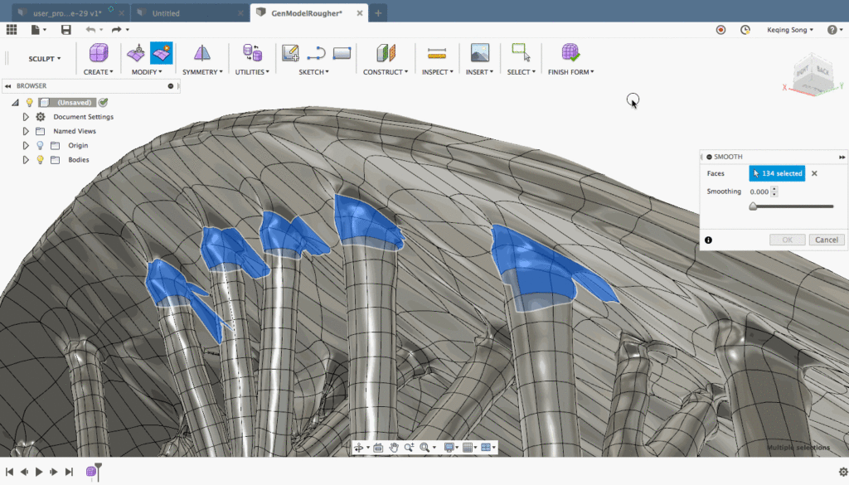Expand the Document Settings tree item
Screen dimensions: 849x485
(x=26, y=117)
